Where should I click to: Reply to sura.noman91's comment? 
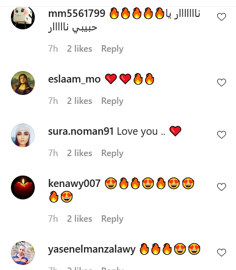pos(112,153)
